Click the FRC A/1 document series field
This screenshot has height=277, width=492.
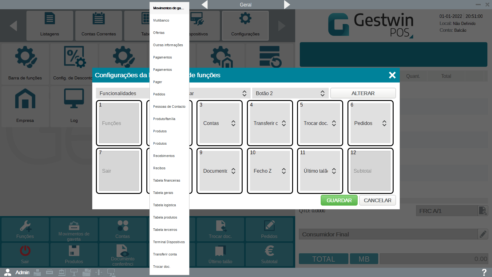click(x=447, y=211)
